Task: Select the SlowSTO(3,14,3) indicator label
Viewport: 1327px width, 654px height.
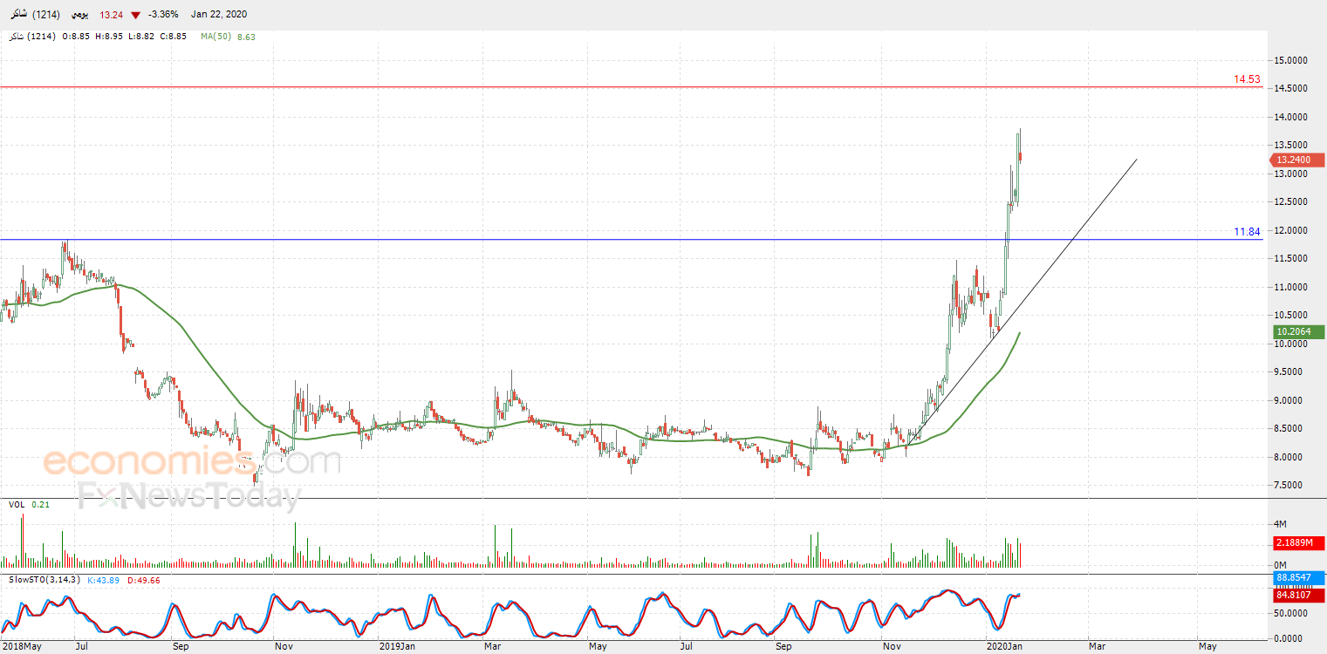Action: (44, 580)
